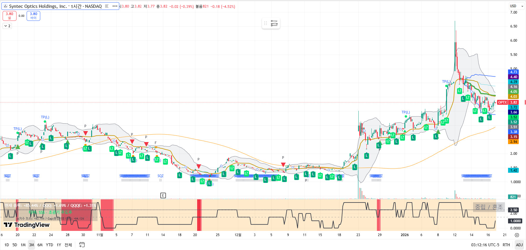Viewport: 526px width, 250px height.
Task: Click the flag icon beside NASDAQ
Action: (107, 6)
